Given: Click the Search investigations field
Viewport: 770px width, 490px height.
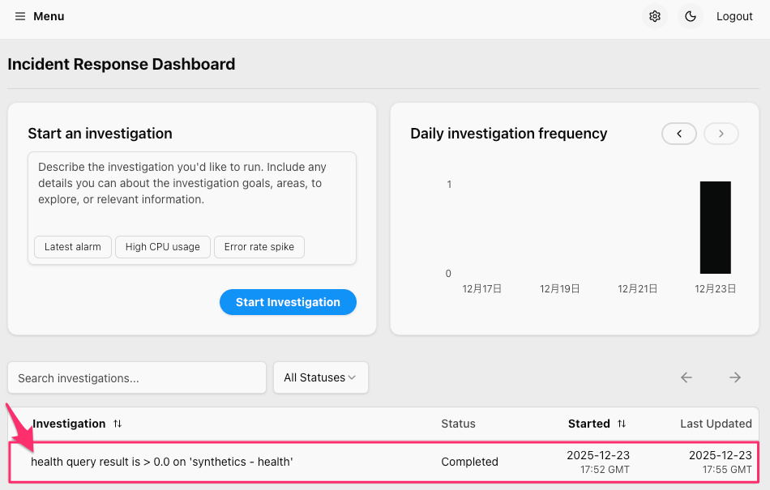Looking at the screenshot, I should 137,377.
